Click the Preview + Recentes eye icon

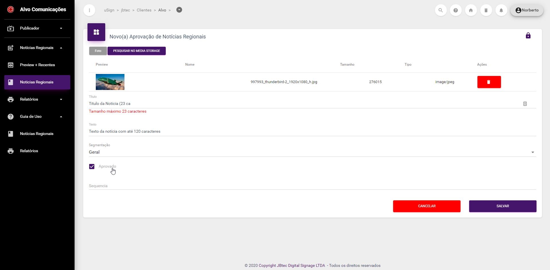point(11,65)
